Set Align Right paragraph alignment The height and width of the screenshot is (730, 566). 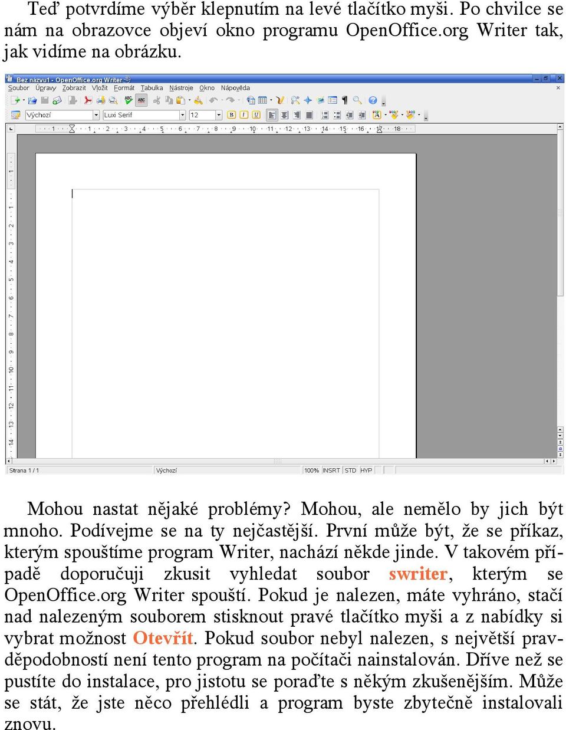(296, 115)
